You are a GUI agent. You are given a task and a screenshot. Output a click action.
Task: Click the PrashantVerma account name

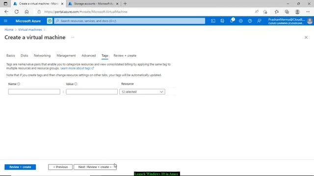click(x=287, y=20)
